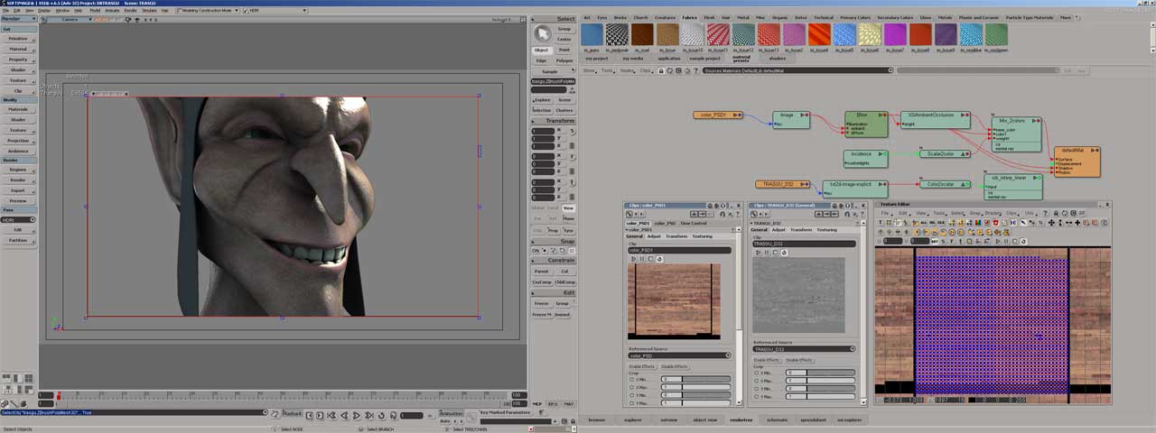1156x433 pixels.
Task: Switch to the Fabrics material tab
Action: (689, 17)
